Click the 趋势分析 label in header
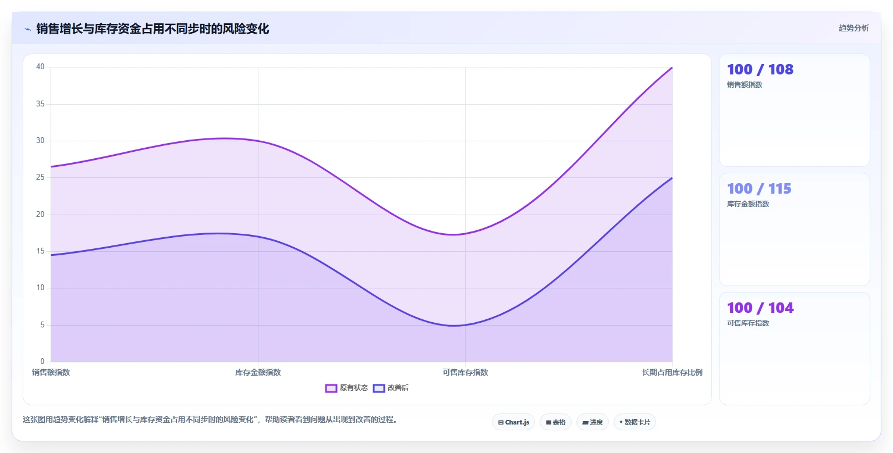The height and width of the screenshot is (453, 893). point(853,28)
